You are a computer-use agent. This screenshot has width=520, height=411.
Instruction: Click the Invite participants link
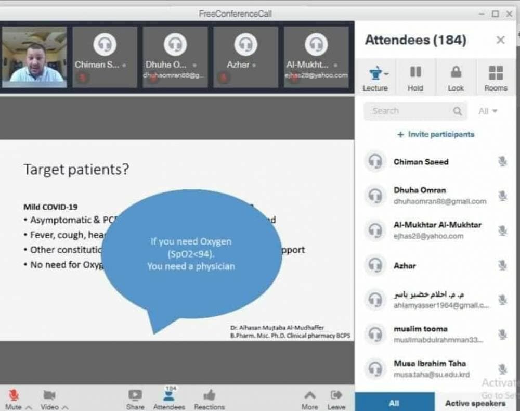tap(436, 134)
